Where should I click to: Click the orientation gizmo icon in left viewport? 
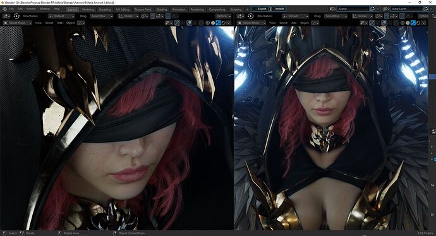[16, 16]
